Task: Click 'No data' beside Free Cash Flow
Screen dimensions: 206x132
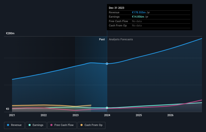Action: (137, 21)
